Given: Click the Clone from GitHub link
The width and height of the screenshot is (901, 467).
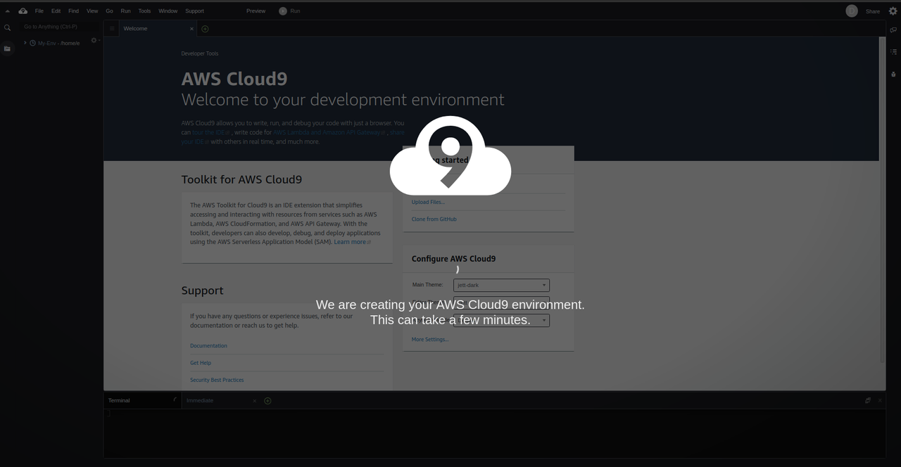Looking at the screenshot, I should pyautogui.click(x=434, y=219).
